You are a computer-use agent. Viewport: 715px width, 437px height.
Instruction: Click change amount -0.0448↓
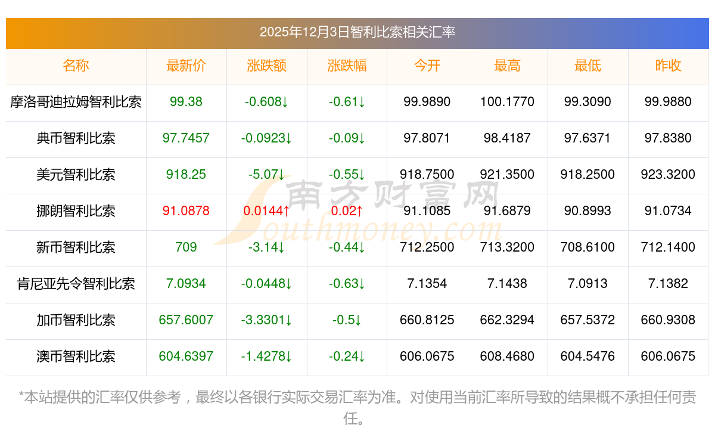[266, 284]
